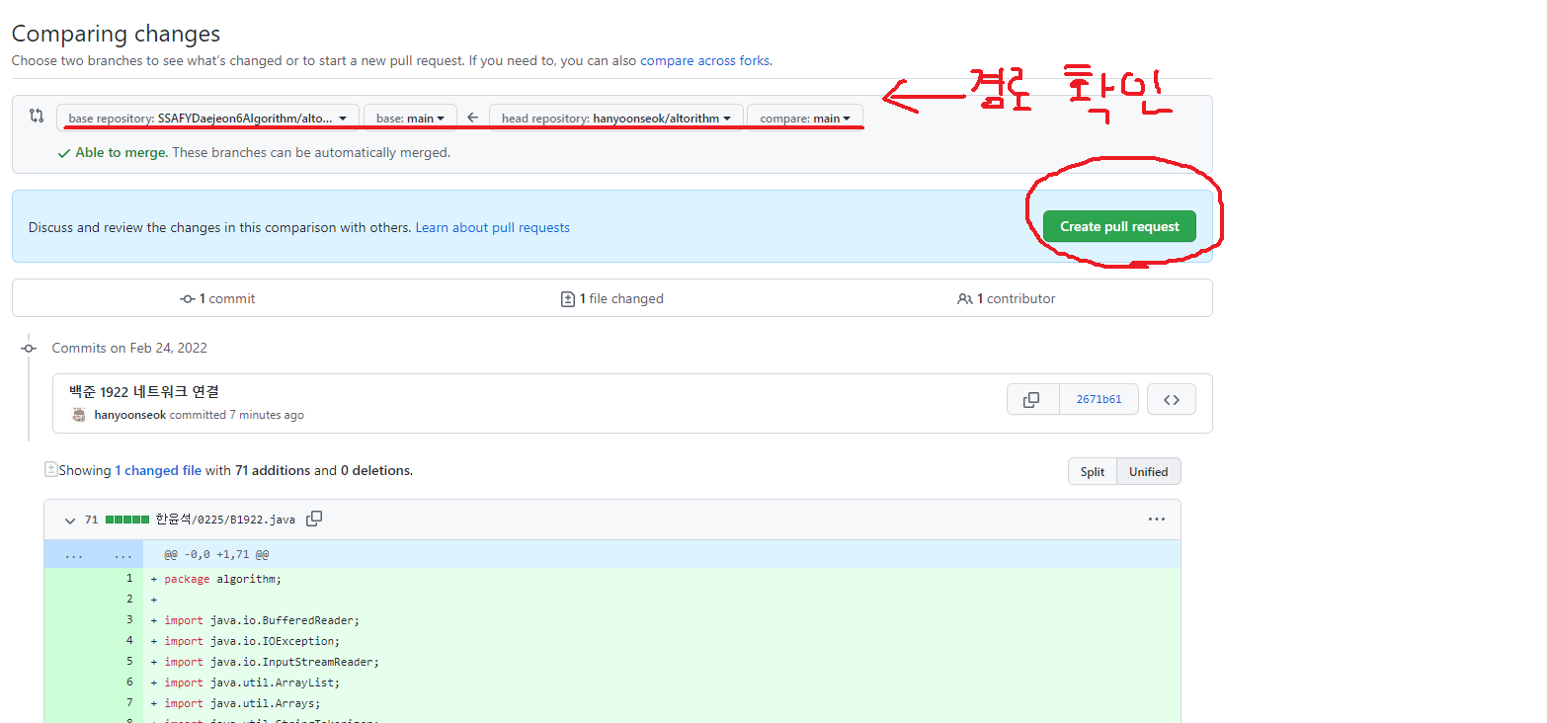Screen dimensions: 1547x723
Task: Click the compare arrows icon beside base repository
Action: click(37, 117)
